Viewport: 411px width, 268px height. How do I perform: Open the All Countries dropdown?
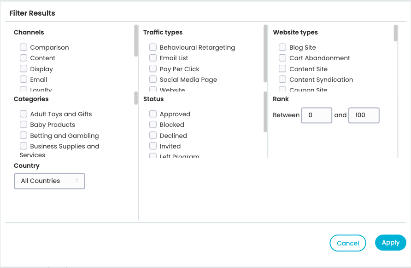click(50, 181)
